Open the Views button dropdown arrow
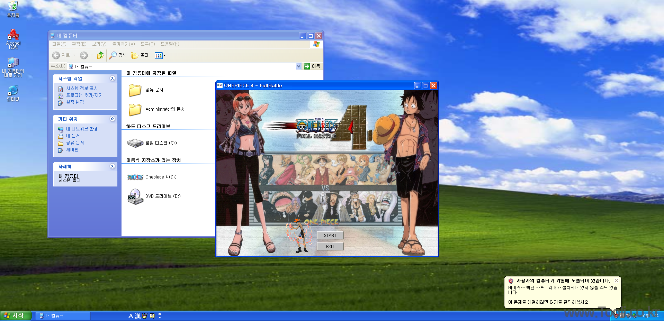Image resolution: width=664 pixels, height=321 pixels. (165, 55)
